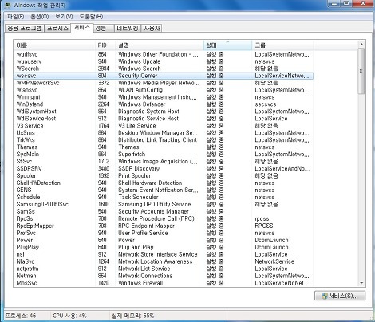Select the Netman service row
This screenshot has width=375, height=322.
point(164,276)
